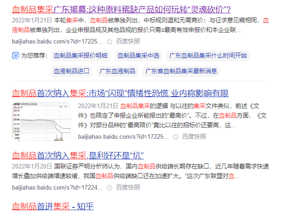Expand dropdown arrow next to first result's URL
290x212 pixels.
(x=110, y=42)
